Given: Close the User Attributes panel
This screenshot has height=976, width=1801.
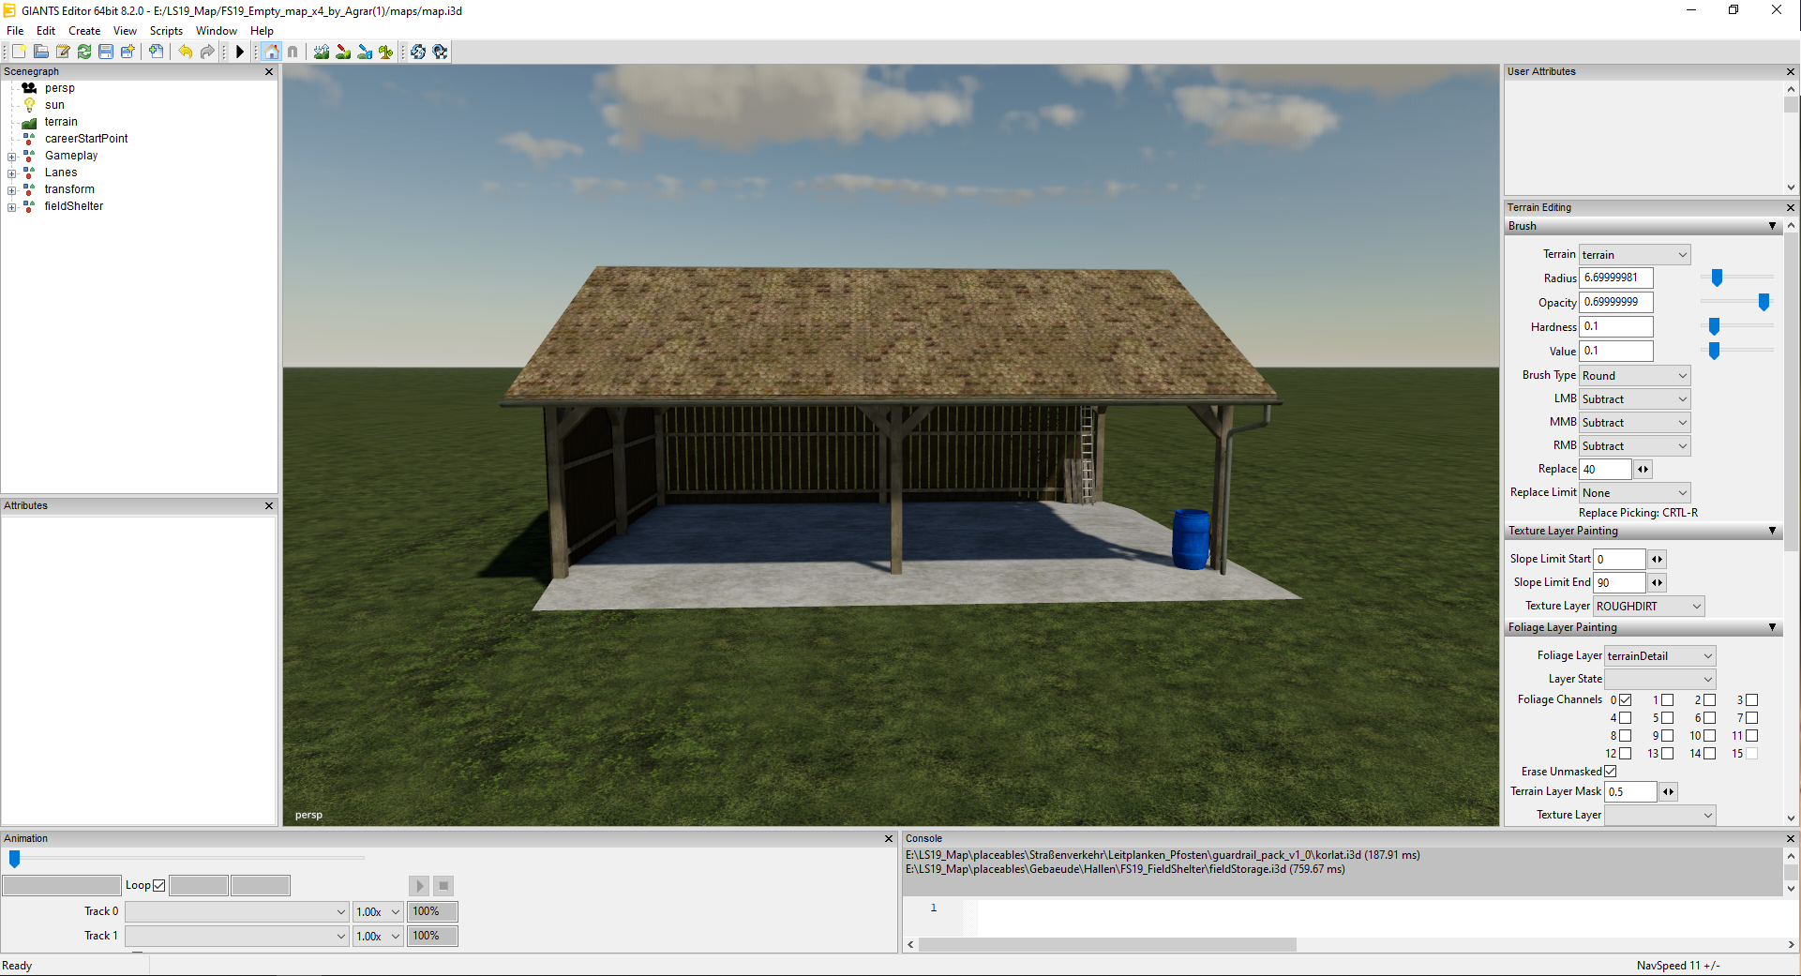Looking at the screenshot, I should click(x=1791, y=71).
